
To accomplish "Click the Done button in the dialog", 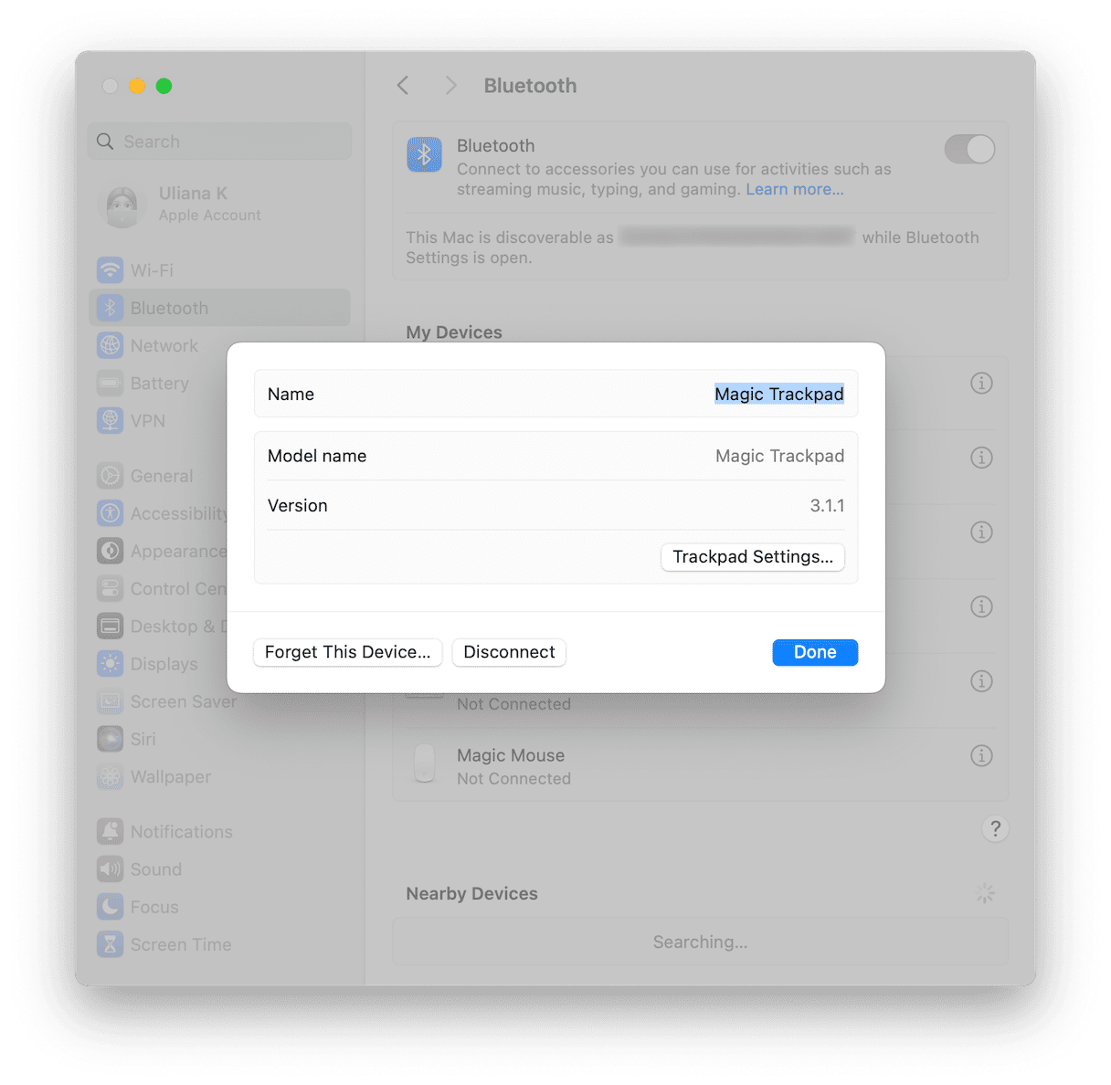I will coord(815,652).
